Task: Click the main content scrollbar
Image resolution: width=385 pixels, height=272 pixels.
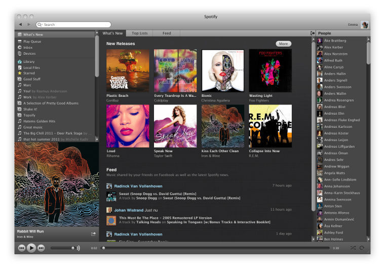Action: pyautogui.click(x=313, y=126)
